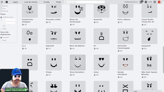The image size is (164, 92).
Task: Open the Garota Sorridente face thumbnail
Action: [x=125, y=62]
